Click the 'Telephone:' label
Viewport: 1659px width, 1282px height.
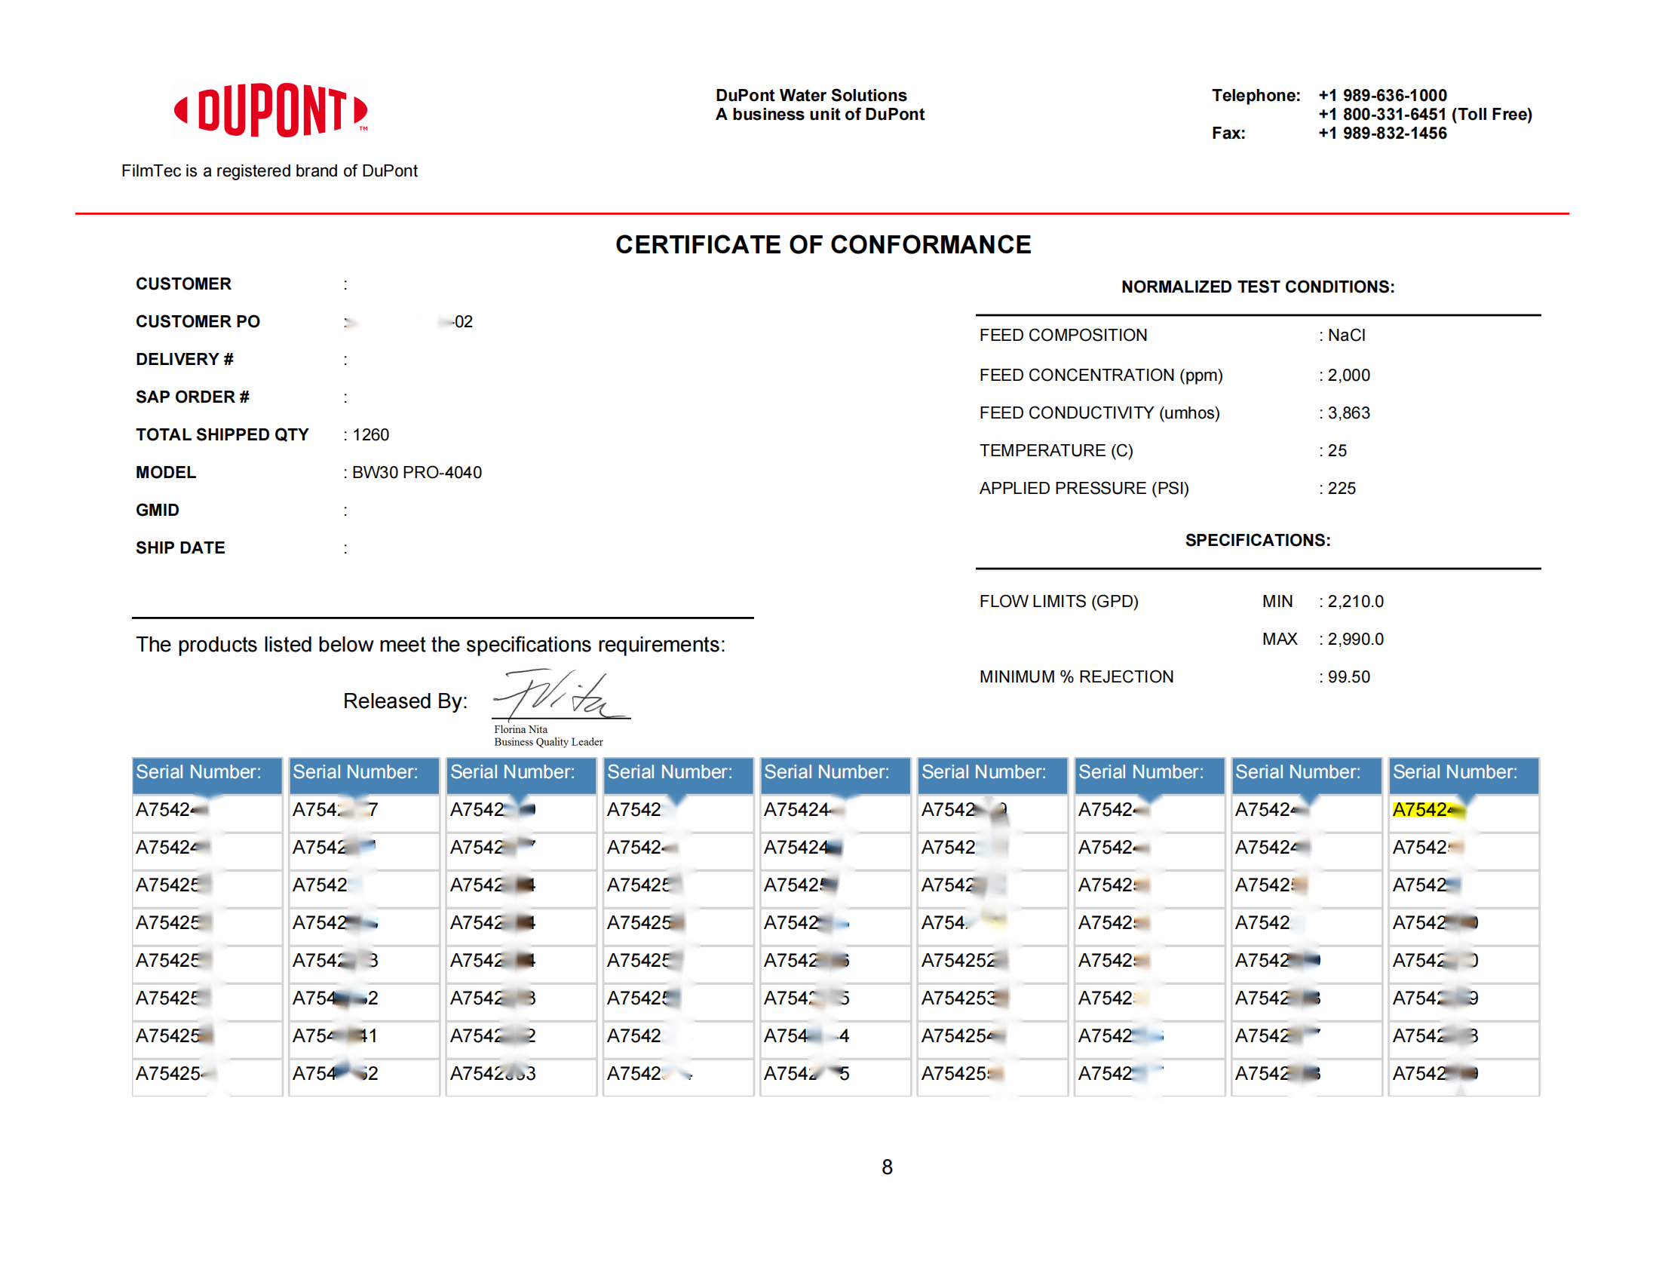(1255, 95)
